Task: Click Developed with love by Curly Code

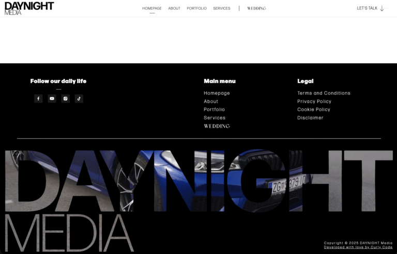Action: 358,247
